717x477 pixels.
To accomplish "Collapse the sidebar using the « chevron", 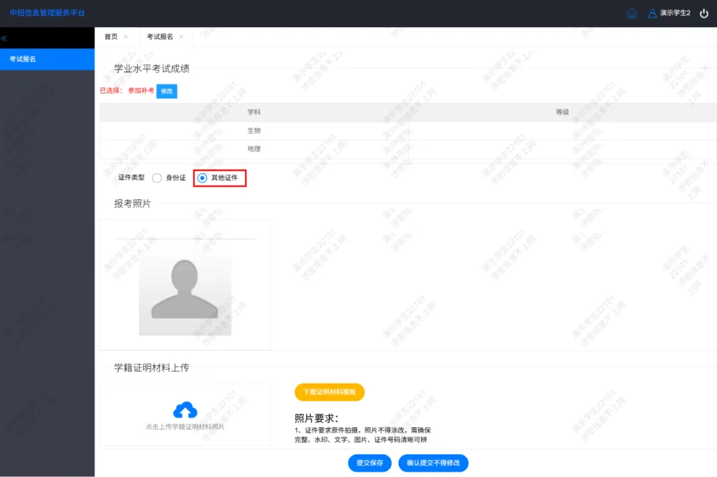I will click(x=4, y=38).
